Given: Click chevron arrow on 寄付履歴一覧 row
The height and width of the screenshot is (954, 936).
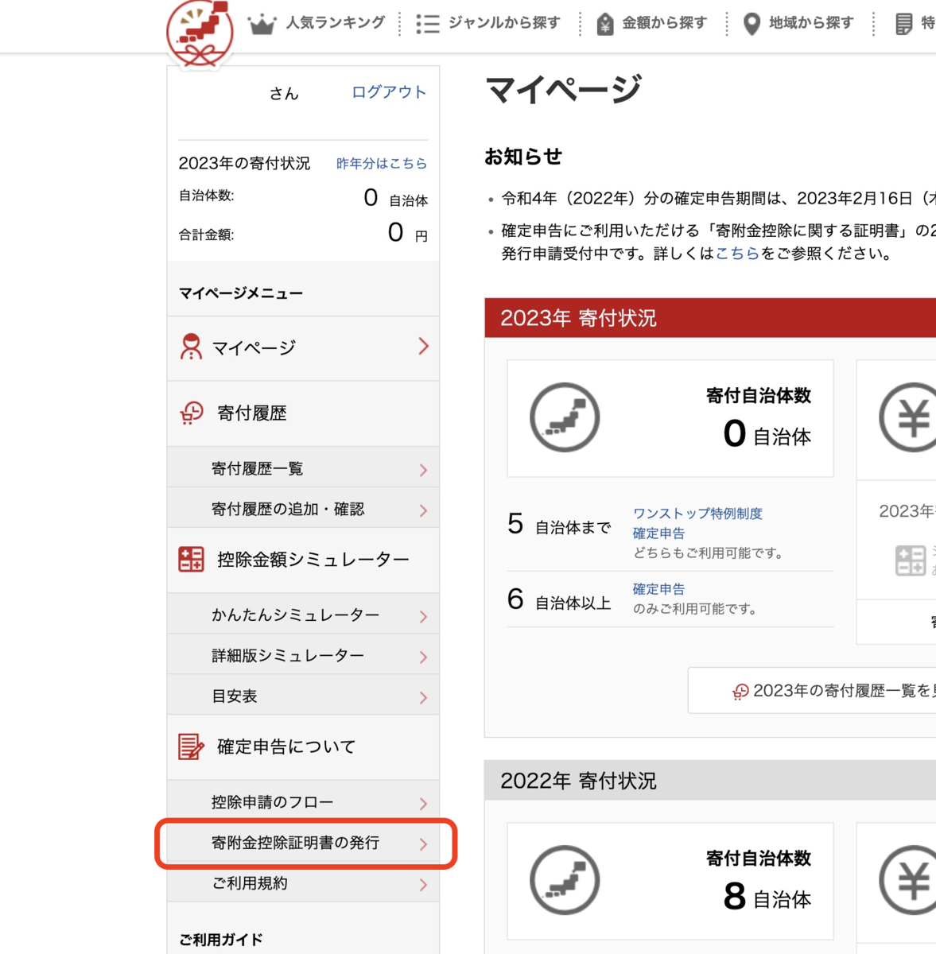Looking at the screenshot, I should click(x=423, y=471).
